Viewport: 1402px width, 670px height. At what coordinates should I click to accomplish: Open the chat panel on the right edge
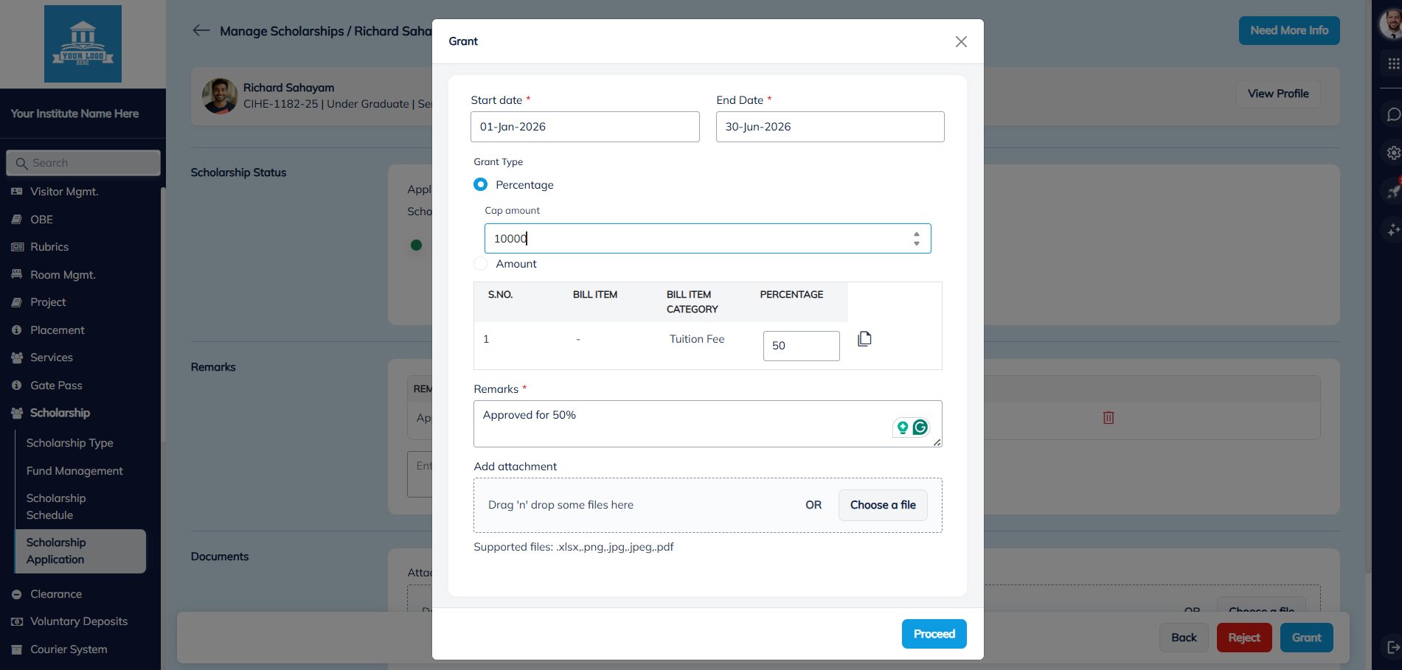coord(1392,114)
